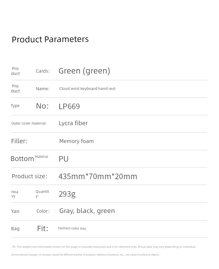Image resolution: width=219 pixels, height=269 pixels.
Task: Click Gray, black, green color value
Action: click(87, 211)
